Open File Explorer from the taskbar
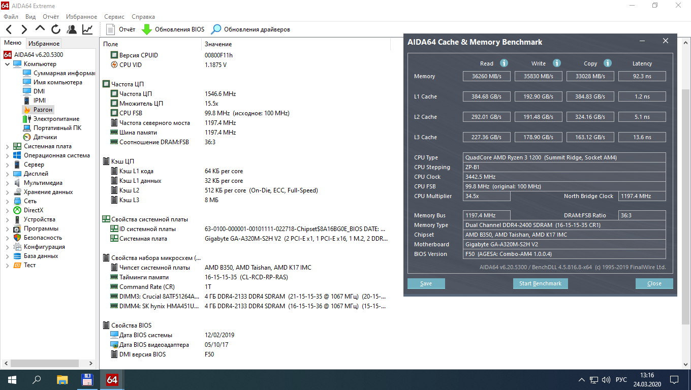 [x=62, y=380]
